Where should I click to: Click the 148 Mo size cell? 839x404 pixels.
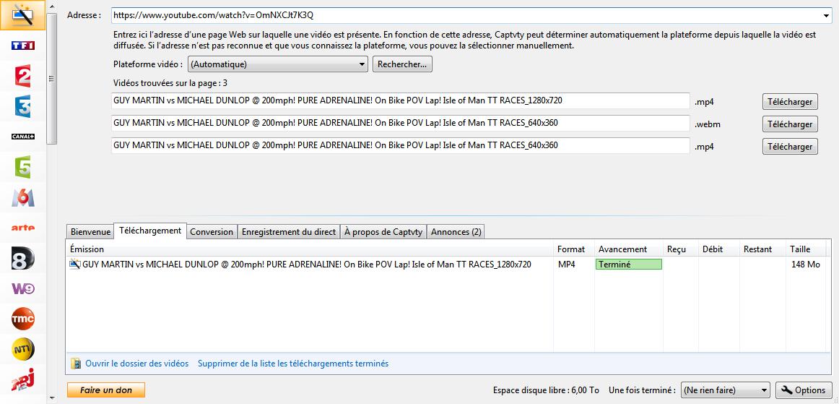click(805, 265)
